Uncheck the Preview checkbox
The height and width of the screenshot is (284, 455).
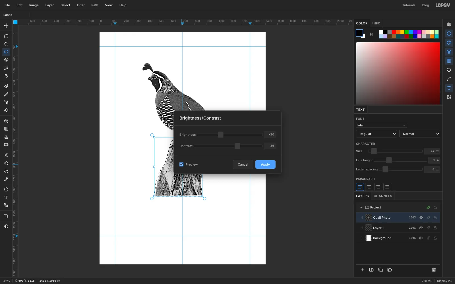click(x=181, y=164)
